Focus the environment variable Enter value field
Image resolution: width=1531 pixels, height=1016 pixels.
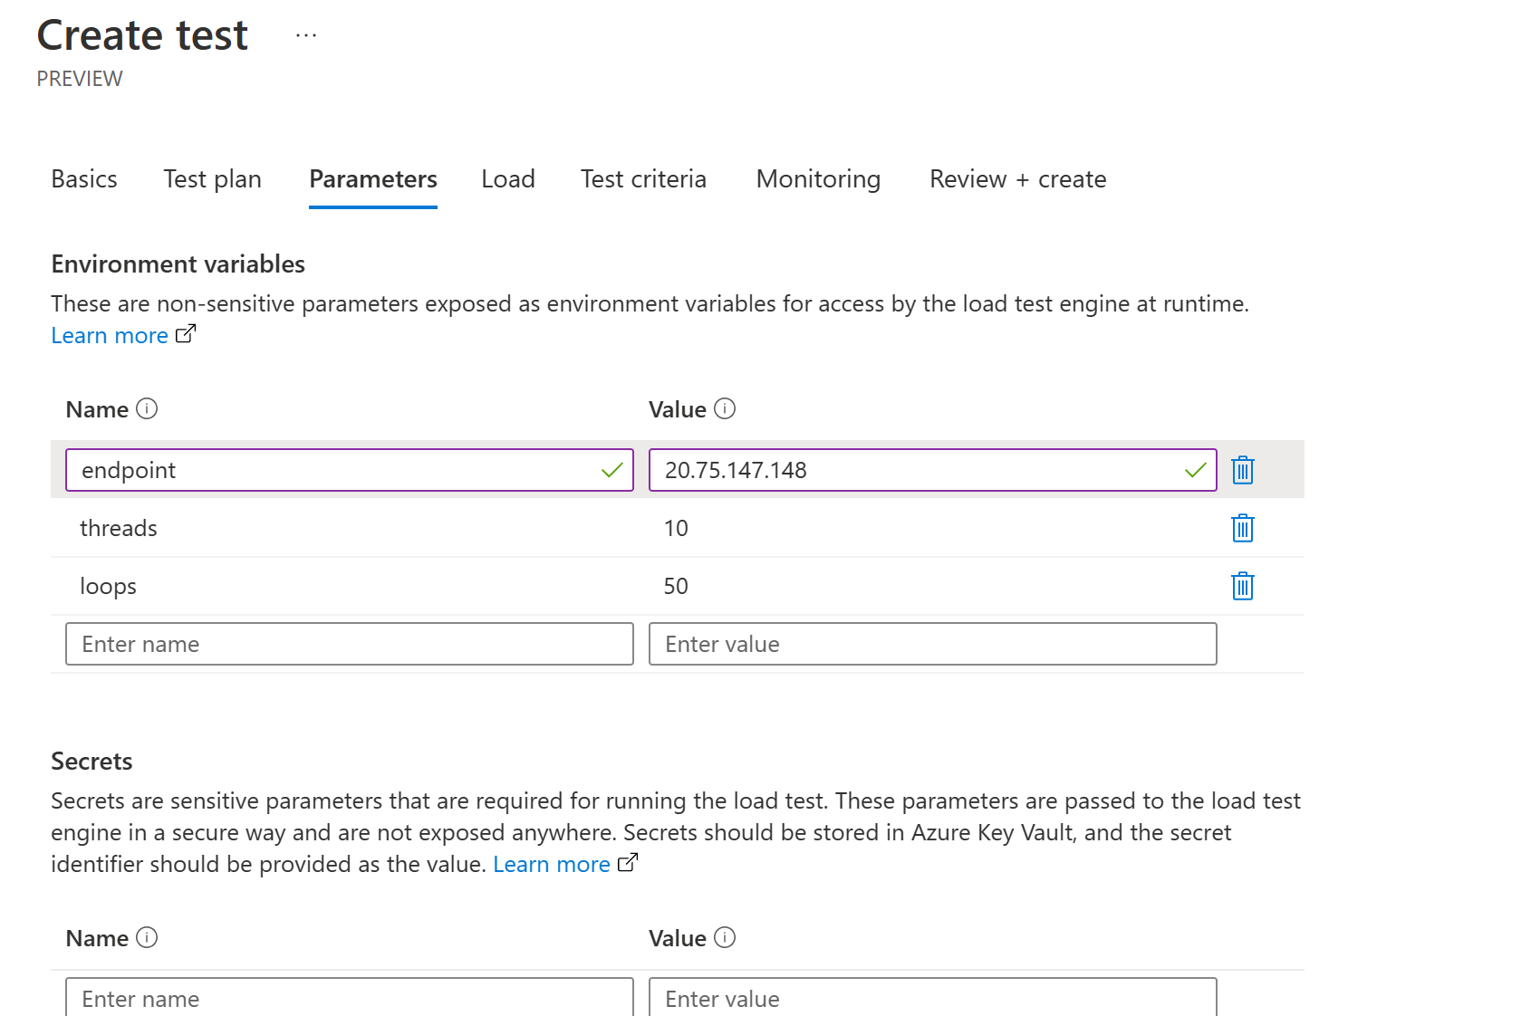[x=933, y=644]
